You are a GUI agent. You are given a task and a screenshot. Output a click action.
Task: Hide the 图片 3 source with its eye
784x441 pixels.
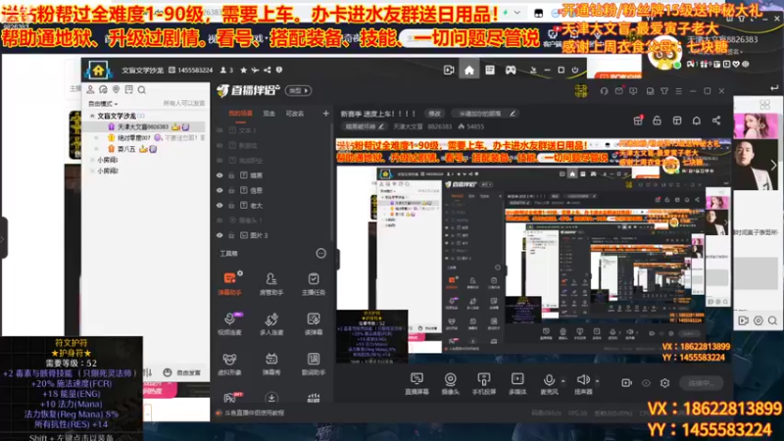(220, 235)
